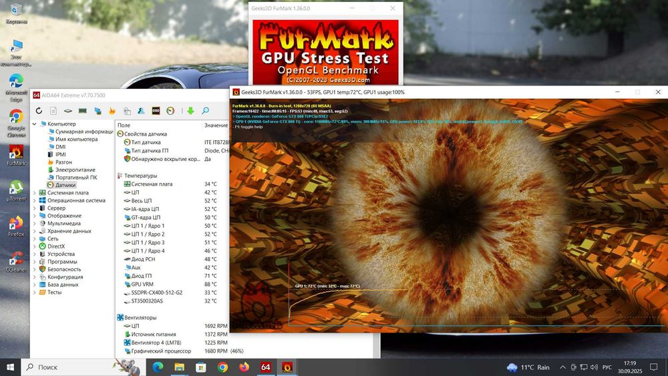The width and height of the screenshot is (668, 376).
Task: Click the Refresh icon in AIDA64 toolbar
Action: click(x=39, y=111)
